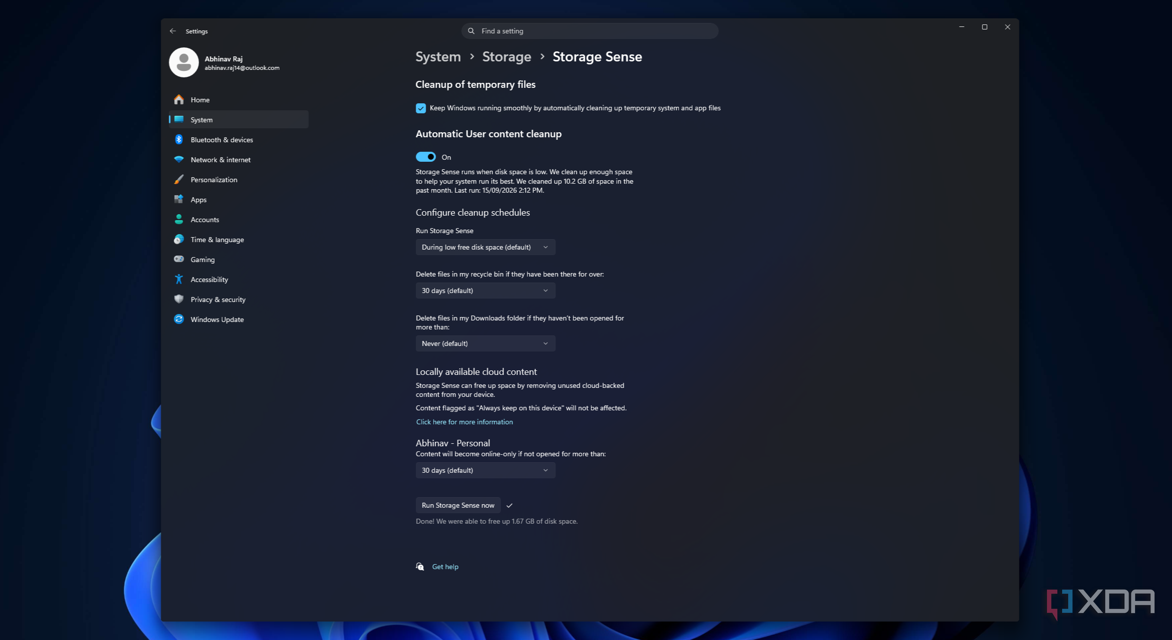
Task: Click the Network wifi icon
Action: [x=179, y=159]
